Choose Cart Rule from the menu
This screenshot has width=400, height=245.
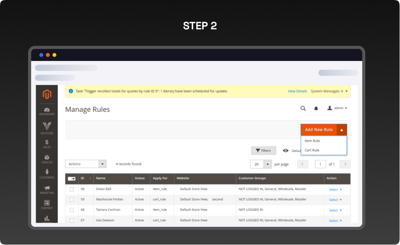pos(312,150)
